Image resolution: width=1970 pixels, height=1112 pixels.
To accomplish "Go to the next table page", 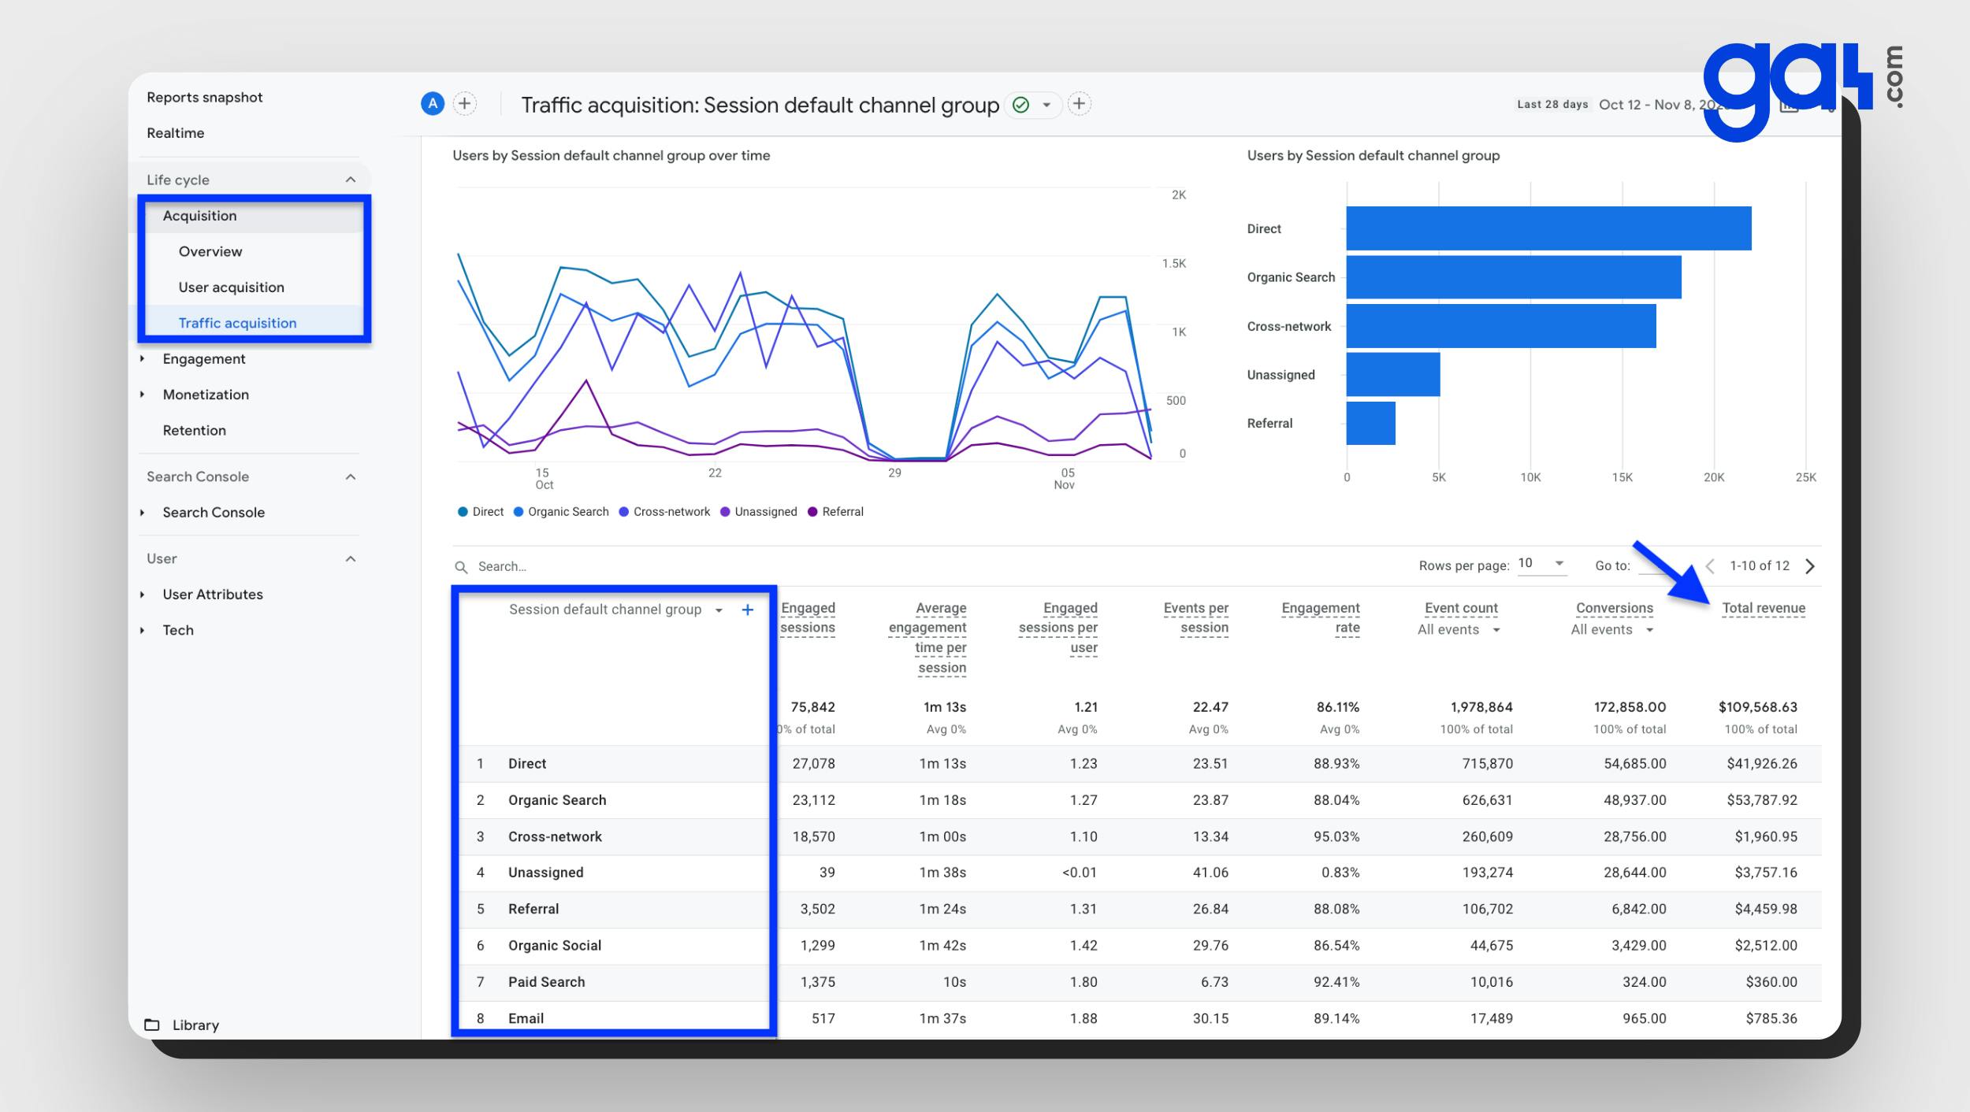I will pyautogui.click(x=1810, y=566).
